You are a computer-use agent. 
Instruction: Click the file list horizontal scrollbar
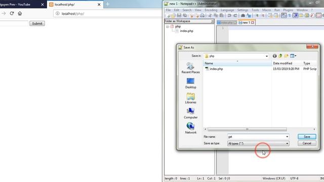click(247, 129)
